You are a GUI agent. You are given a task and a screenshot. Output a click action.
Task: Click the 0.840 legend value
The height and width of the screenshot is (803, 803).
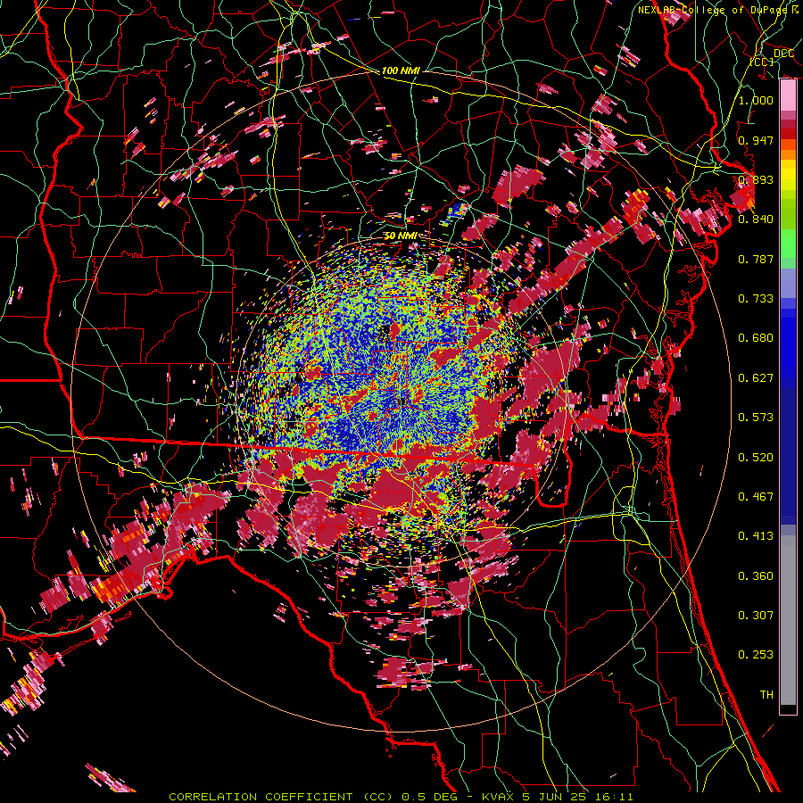coord(756,219)
